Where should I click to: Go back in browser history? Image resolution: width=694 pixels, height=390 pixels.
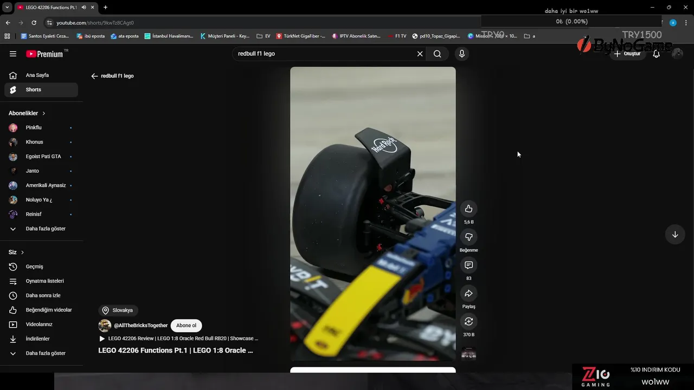tap(8, 23)
